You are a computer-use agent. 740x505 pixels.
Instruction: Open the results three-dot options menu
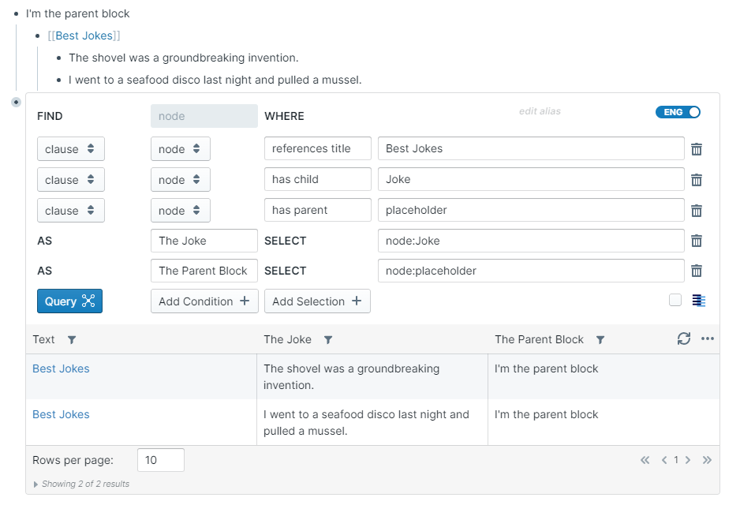click(x=708, y=339)
